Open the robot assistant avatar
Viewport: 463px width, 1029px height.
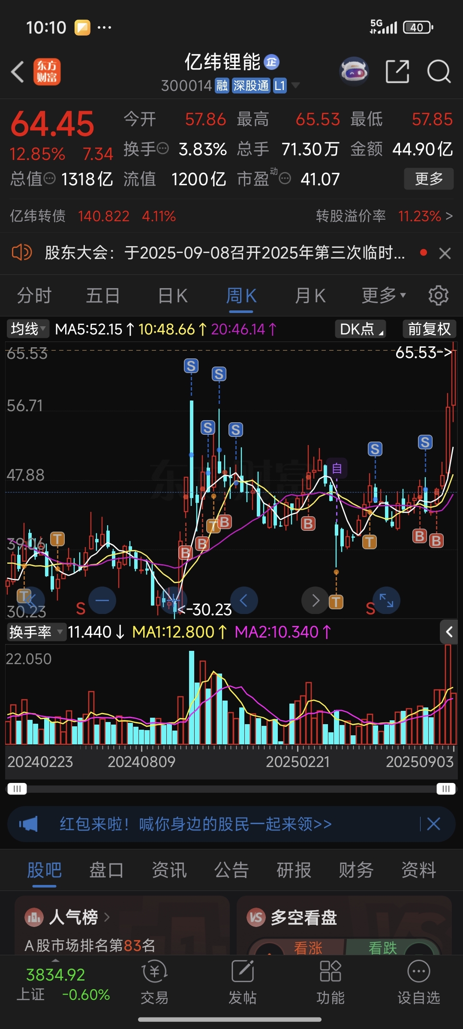(354, 72)
